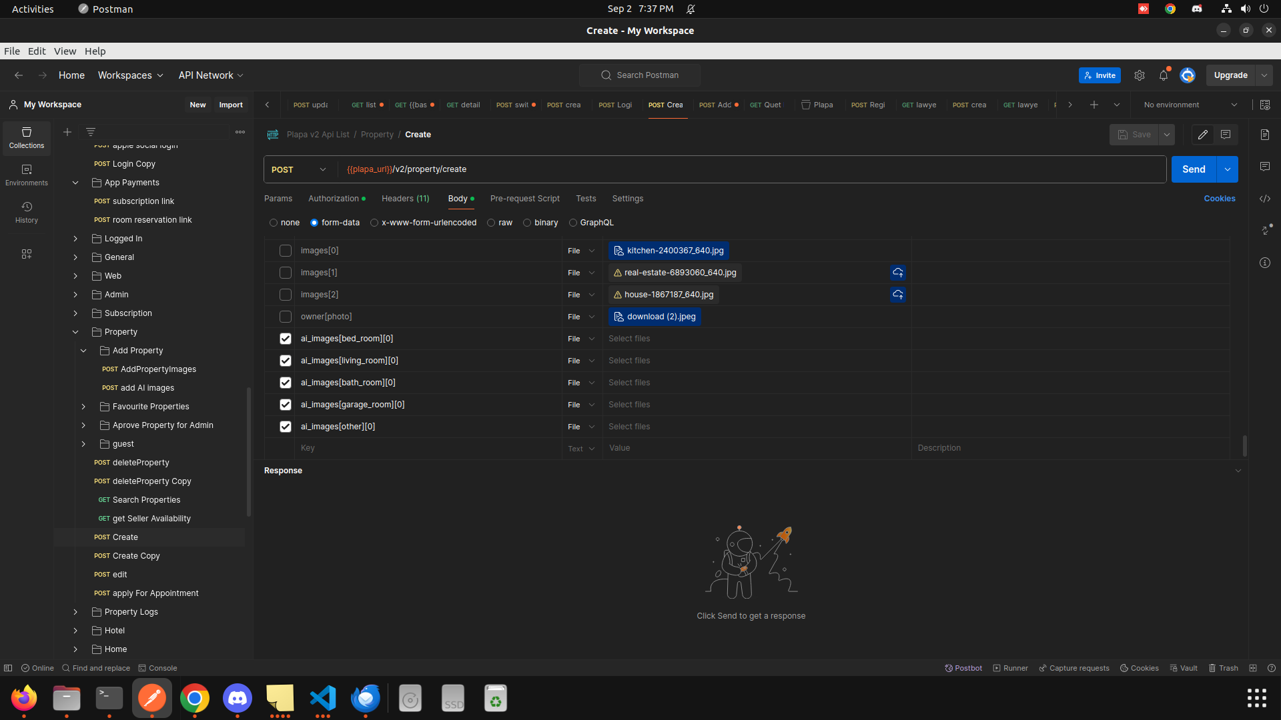Uncheck the ai_images[living_room][0] checkbox
The image size is (1281, 720).
286,361
